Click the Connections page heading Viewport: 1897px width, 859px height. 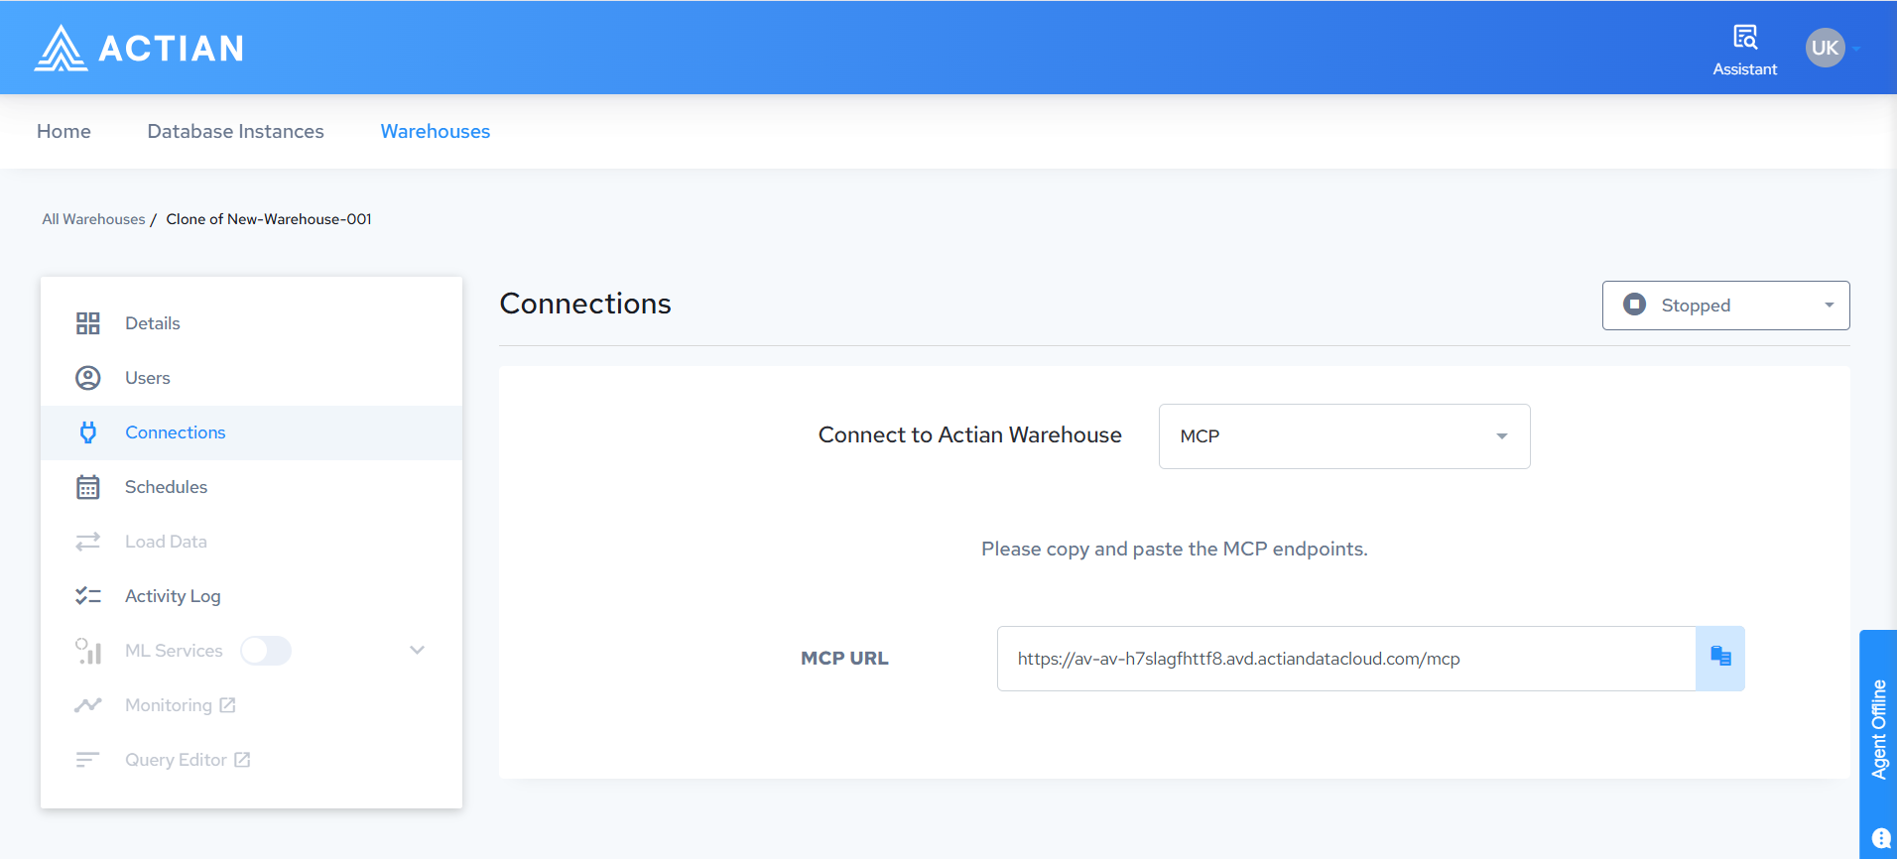click(585, 304)
